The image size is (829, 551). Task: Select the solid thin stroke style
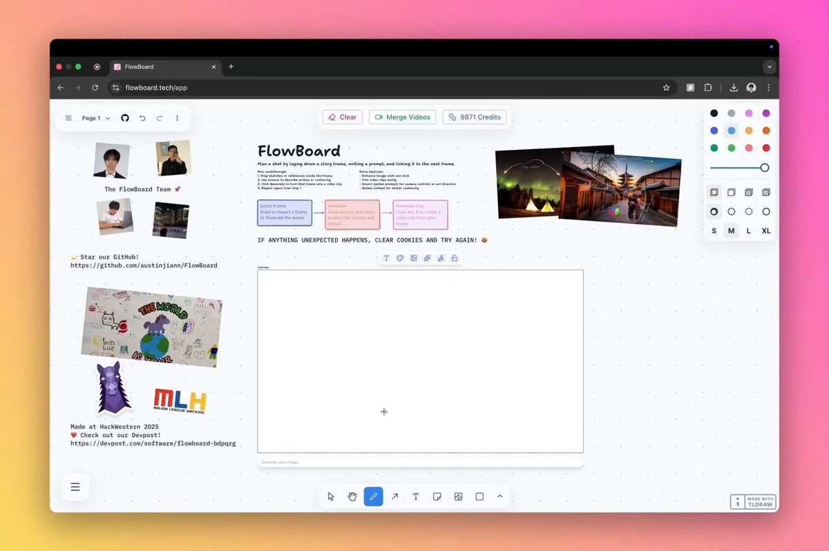[x=766, y=212]
